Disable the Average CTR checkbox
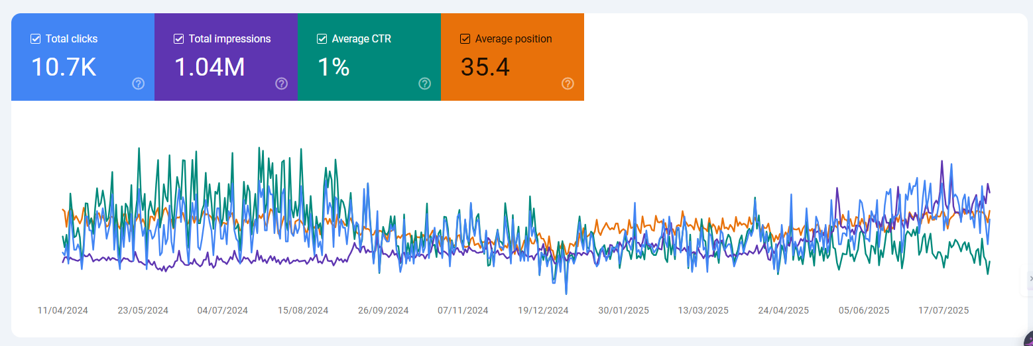The height and width of the screenshot is (346, 1033). coord(322,39)
